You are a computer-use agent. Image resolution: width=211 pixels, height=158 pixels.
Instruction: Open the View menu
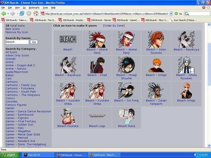(x=17, y=8)
